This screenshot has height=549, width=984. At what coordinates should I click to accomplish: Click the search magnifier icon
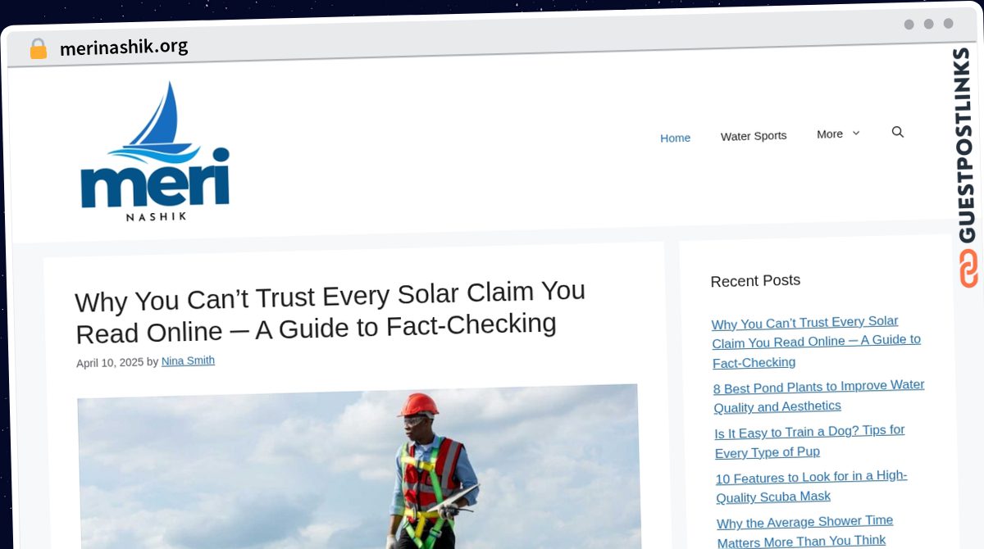point(898,132)
